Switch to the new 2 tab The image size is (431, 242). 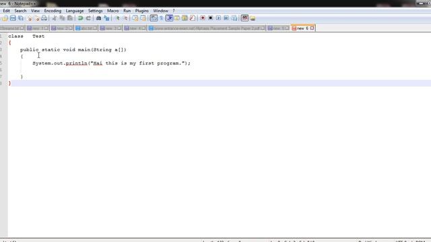(62, 28)
